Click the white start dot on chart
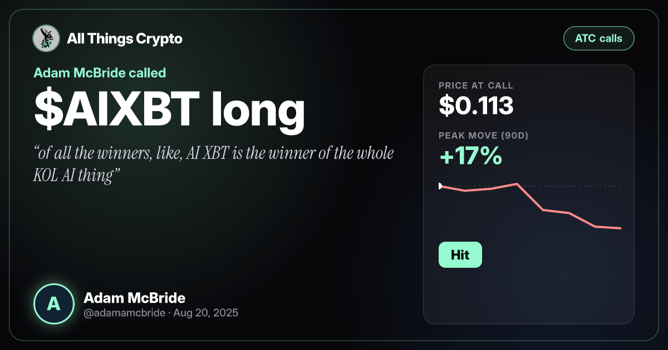Viewport: 668px width, 350px height. point(440,186)
